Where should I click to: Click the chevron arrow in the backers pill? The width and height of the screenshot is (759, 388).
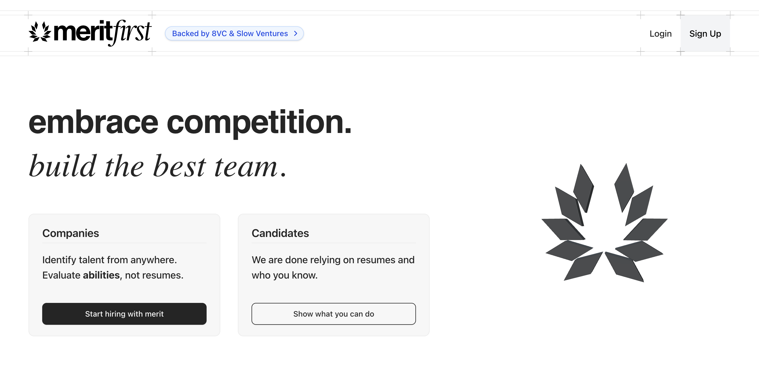point(296,34)
